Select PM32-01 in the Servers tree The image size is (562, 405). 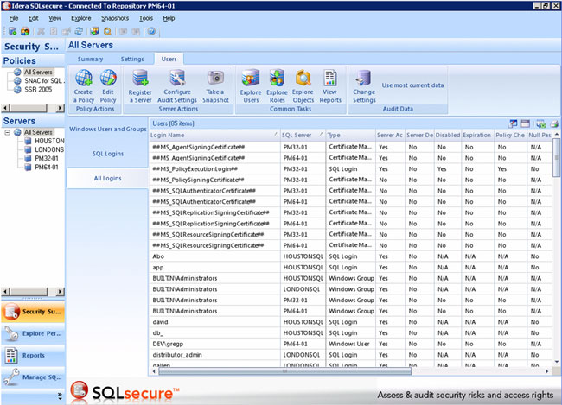[x=47, y=158]
